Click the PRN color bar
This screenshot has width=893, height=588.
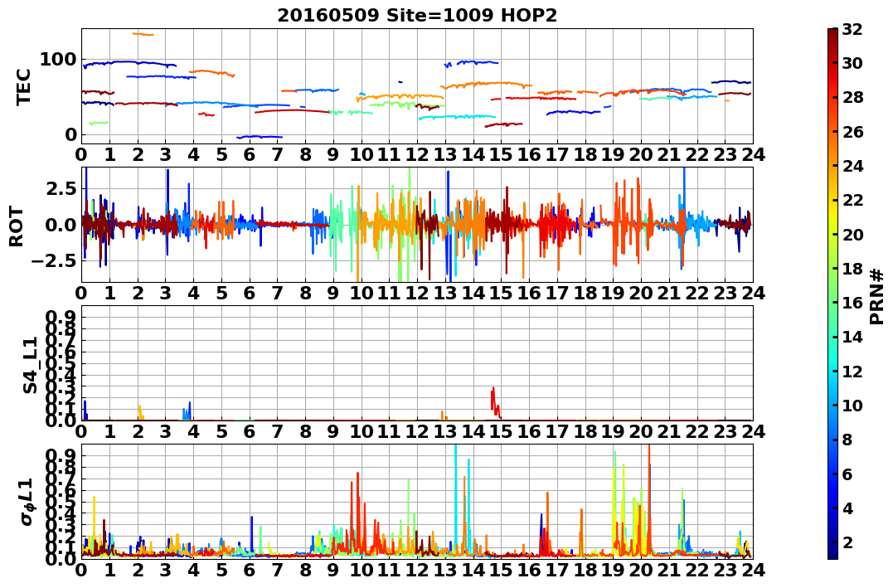832,294
